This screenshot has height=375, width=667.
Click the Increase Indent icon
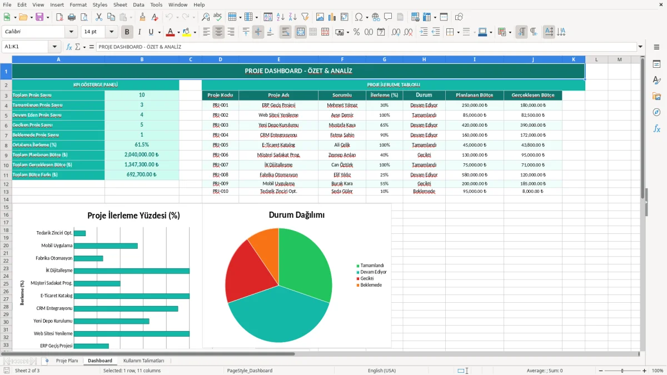(424, 32)
